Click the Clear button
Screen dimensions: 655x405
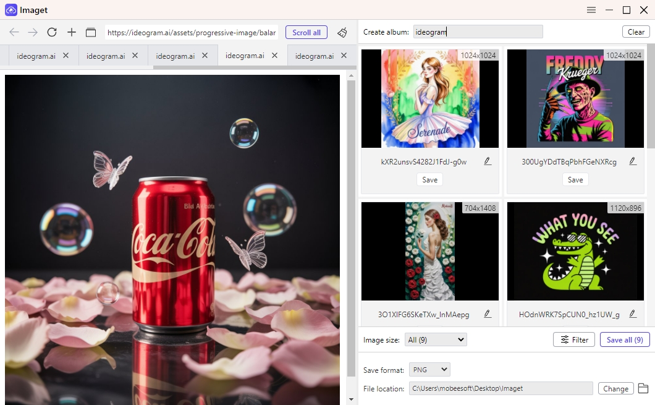click(636, 32)
